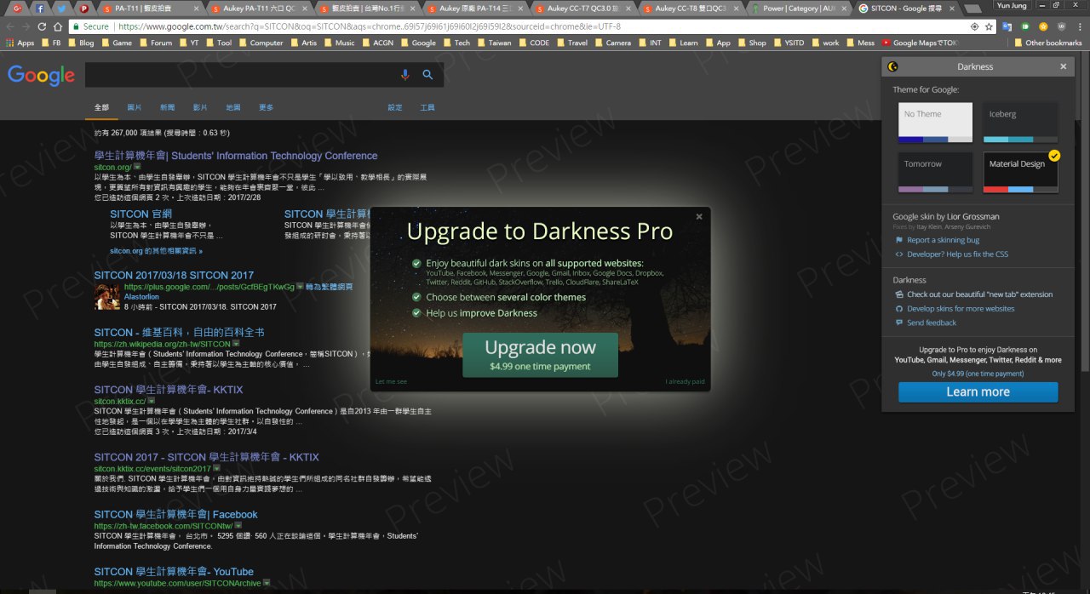Open the Apps grid in bookmarks bar
The image size is (1090, 594).
click(20, 43)
